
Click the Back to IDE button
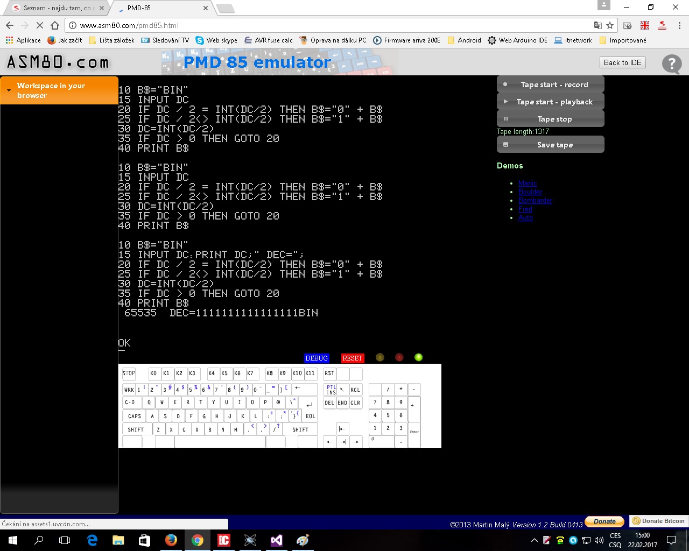click(x=622, y=62)
